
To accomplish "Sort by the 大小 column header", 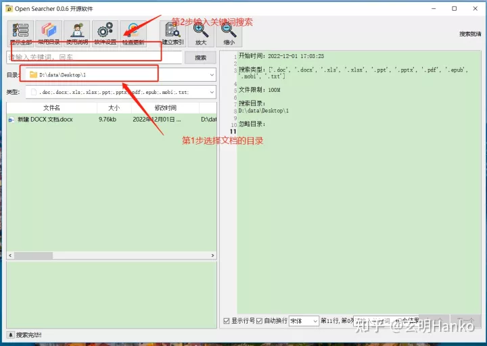I will (114, 107).
